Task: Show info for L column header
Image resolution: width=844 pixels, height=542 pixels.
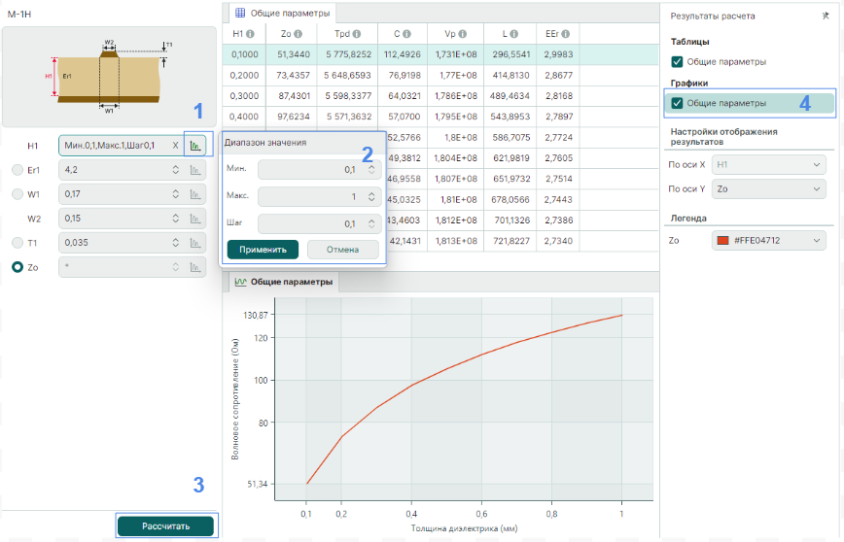Action: point(514,34)
